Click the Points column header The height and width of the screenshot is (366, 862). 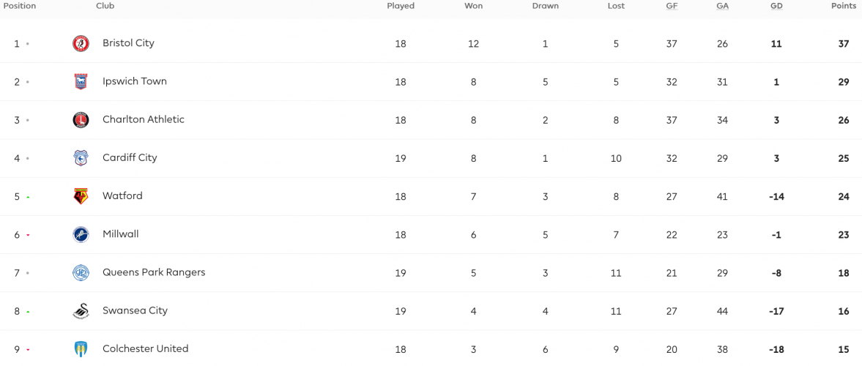(x=844, y=6)
